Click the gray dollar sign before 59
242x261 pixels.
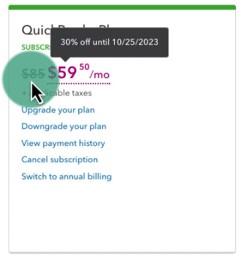(52, 73)
